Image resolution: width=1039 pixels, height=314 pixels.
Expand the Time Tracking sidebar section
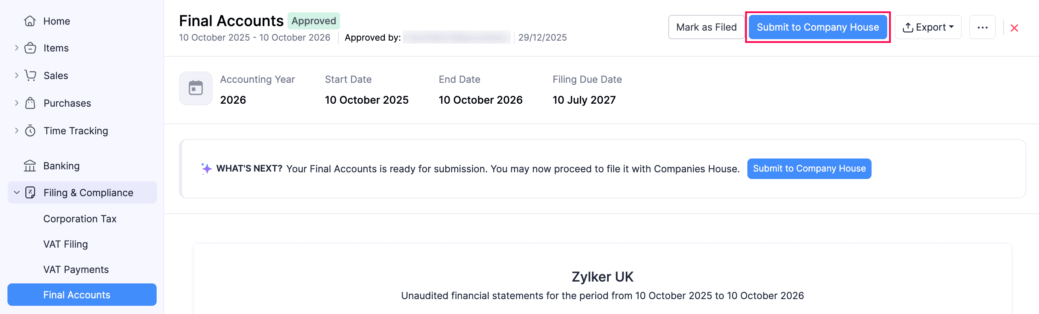16,131
